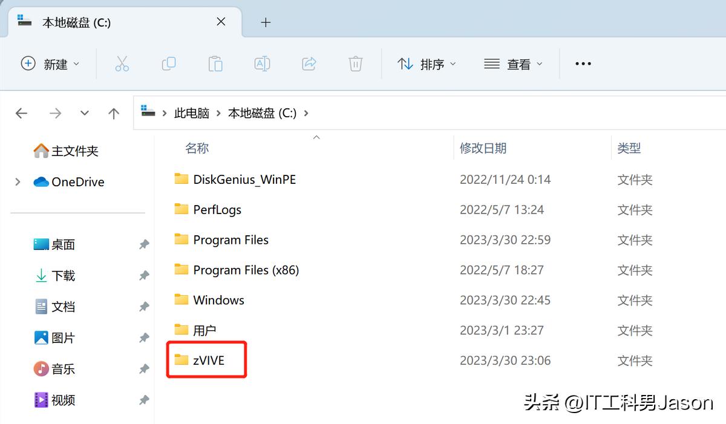Toggle sort direction on 名称 column

point(197,148)
